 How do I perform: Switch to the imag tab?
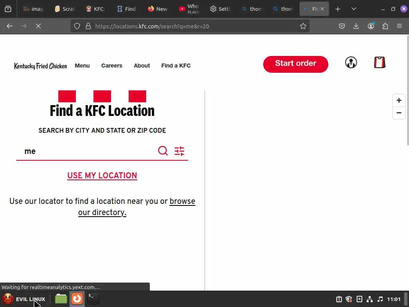(x=33, y=9)
